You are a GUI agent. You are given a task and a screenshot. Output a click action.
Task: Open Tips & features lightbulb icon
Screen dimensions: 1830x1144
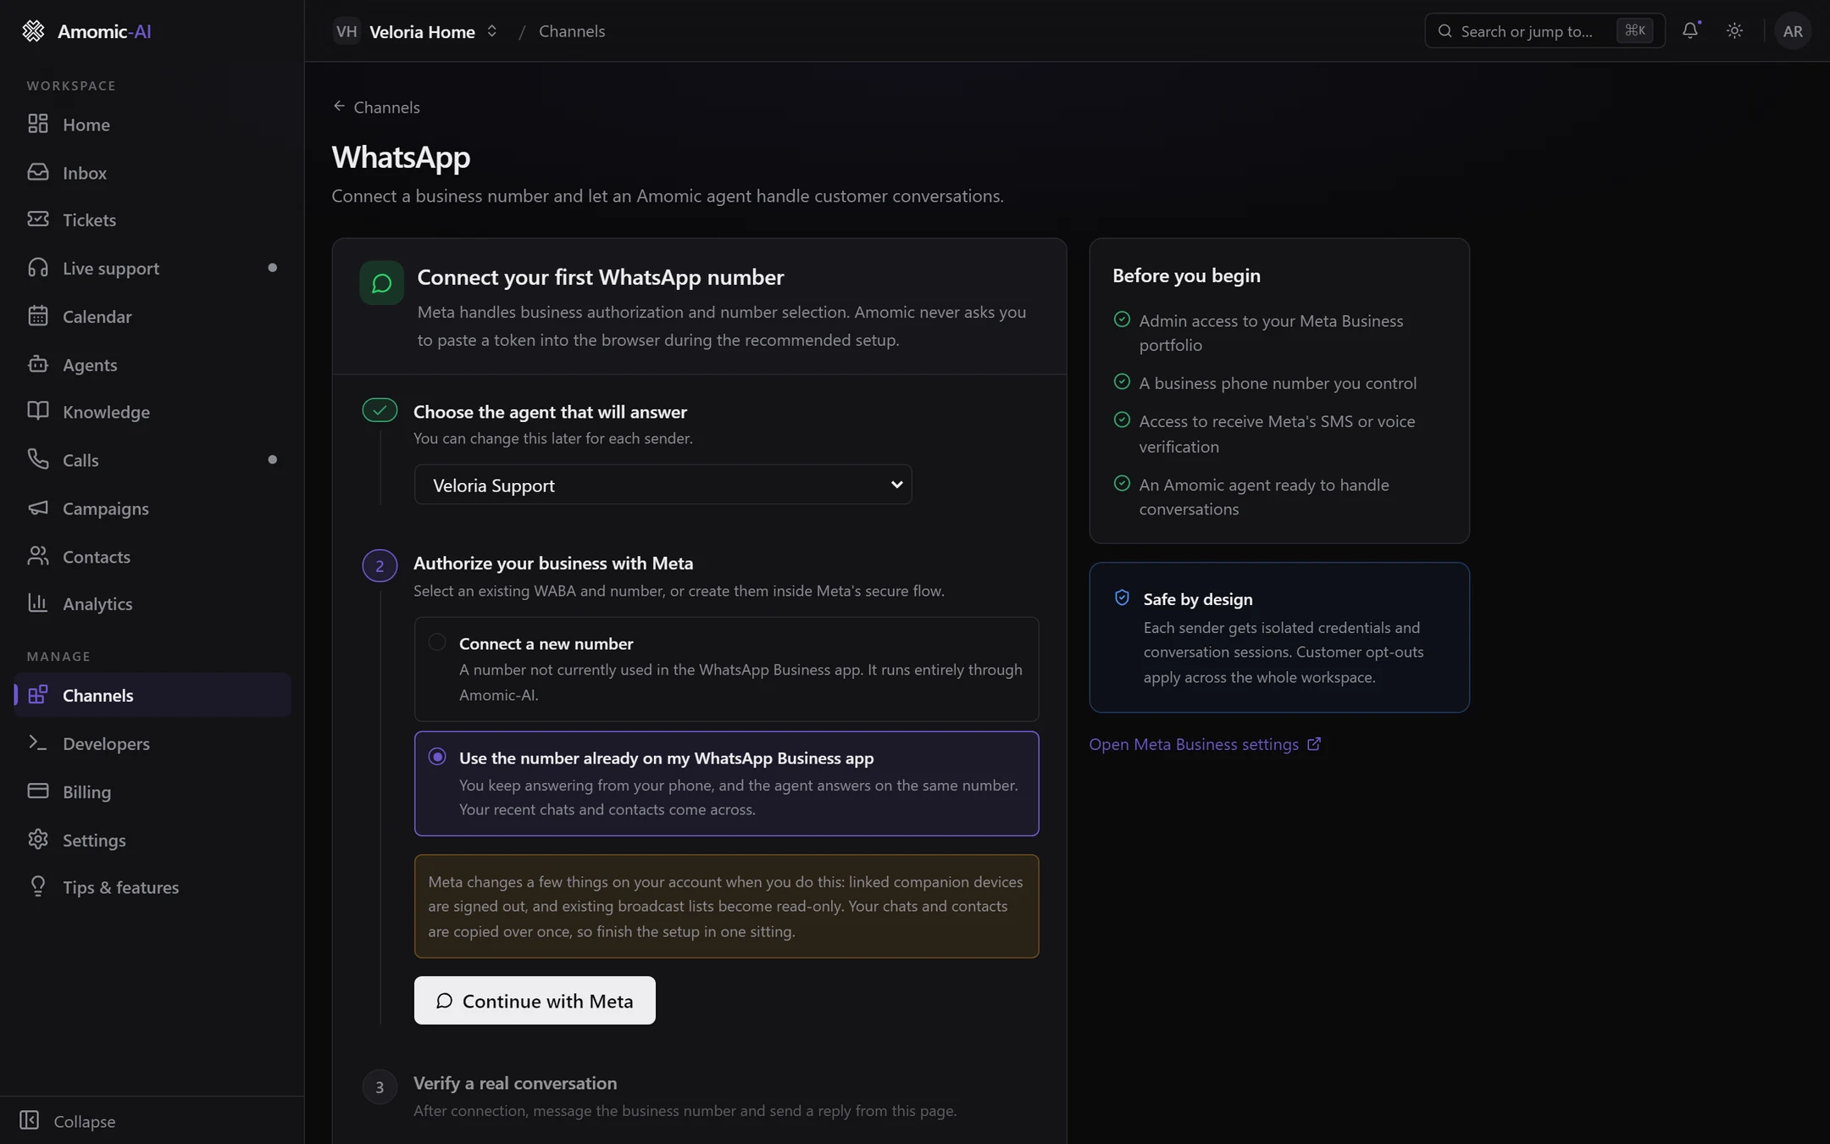tap(37, 886)
